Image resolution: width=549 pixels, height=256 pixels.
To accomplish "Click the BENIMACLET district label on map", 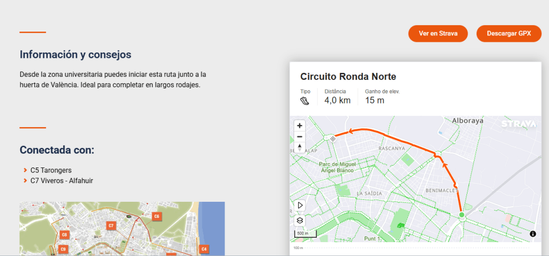I will point(442,191).
